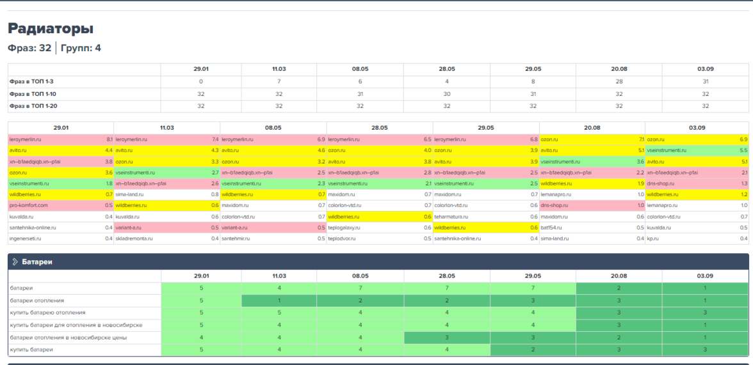Click the ingenerseti.ru competitor cell
753x365 pixels.
pos(61,238)
